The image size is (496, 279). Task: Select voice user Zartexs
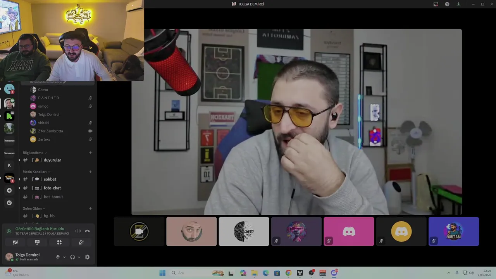click(61, 139)
